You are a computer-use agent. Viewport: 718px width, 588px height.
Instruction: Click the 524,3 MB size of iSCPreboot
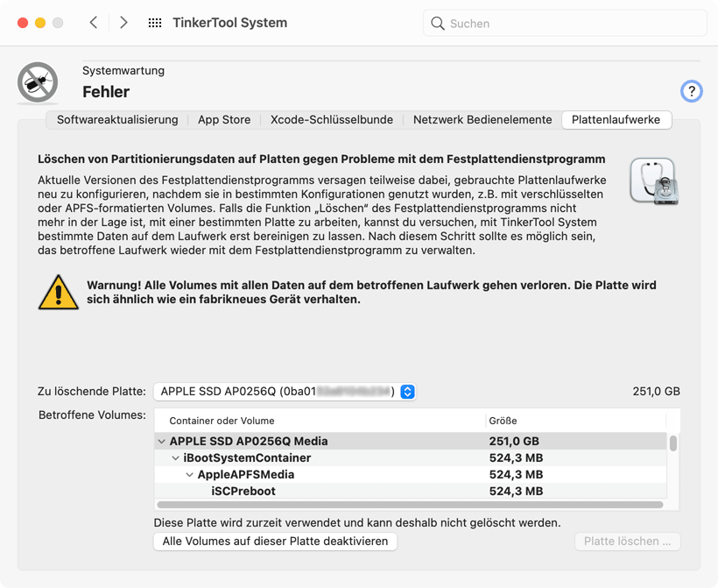pyautogui.click(x=516, y=492)
